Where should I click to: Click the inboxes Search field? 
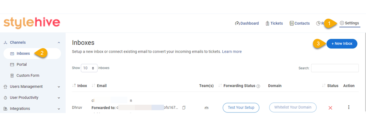coord(335,68)
